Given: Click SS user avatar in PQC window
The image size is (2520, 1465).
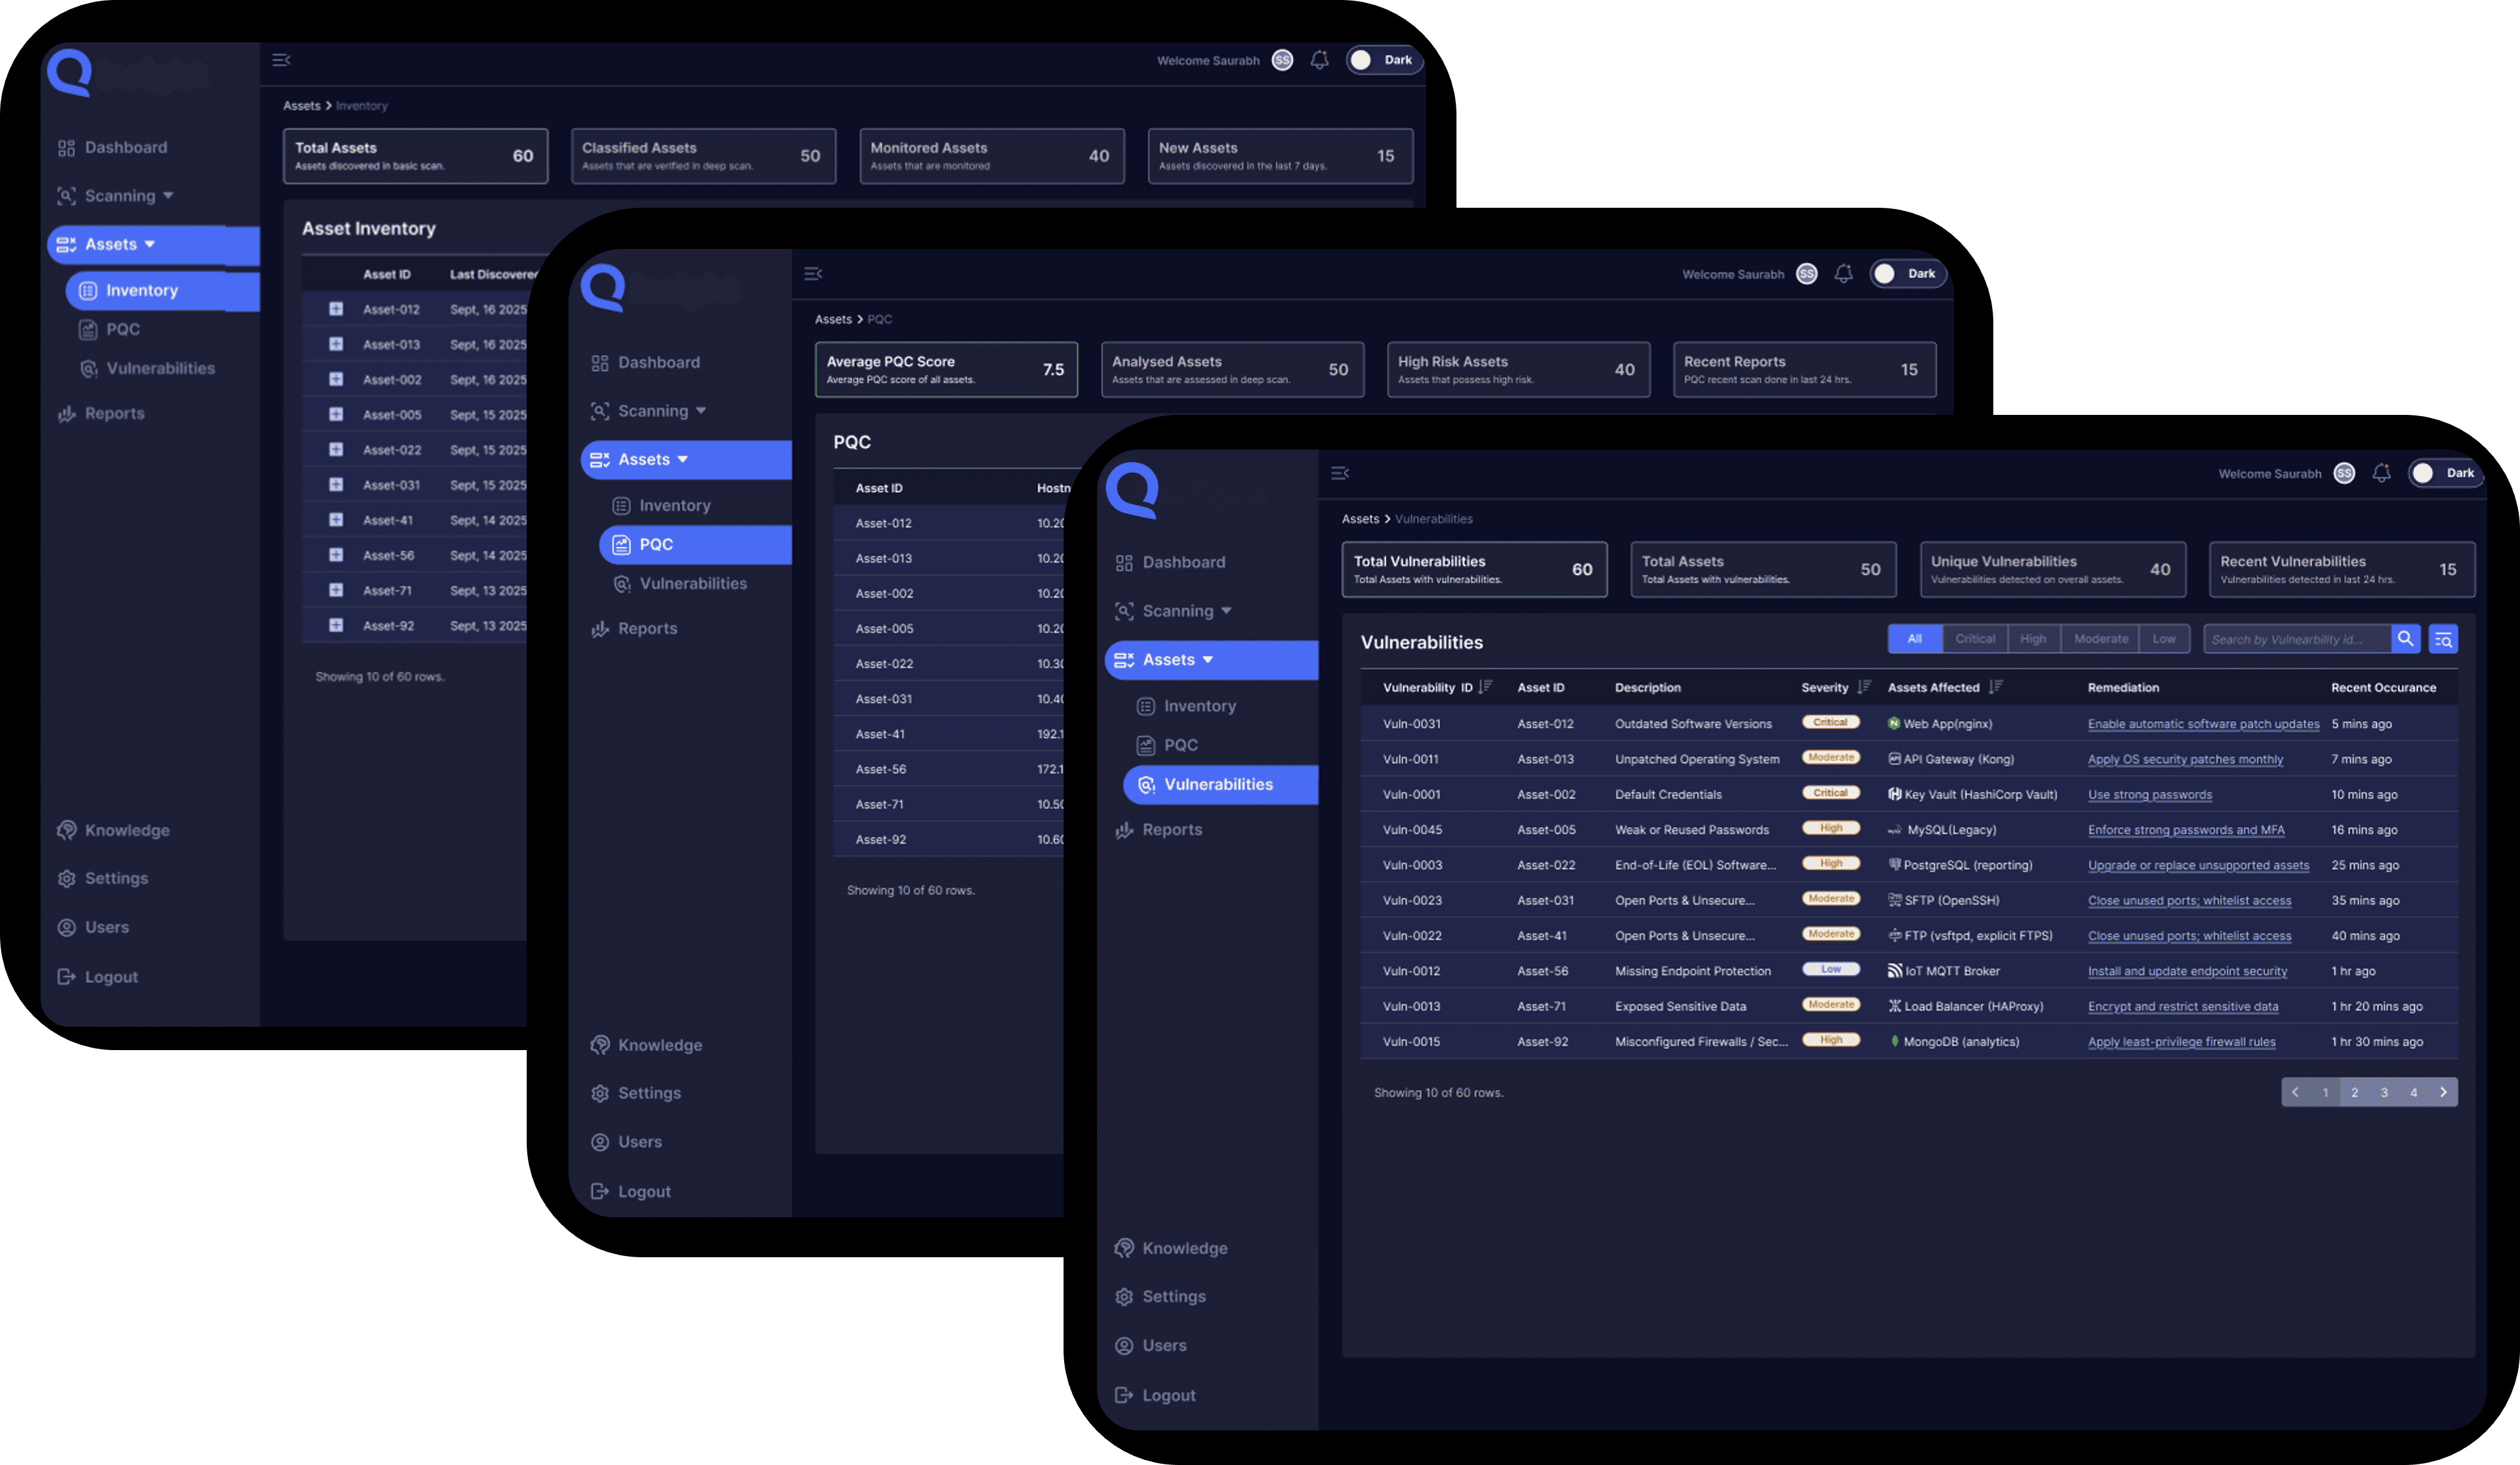Looking at the screenshot, I should click(1806, 274).
